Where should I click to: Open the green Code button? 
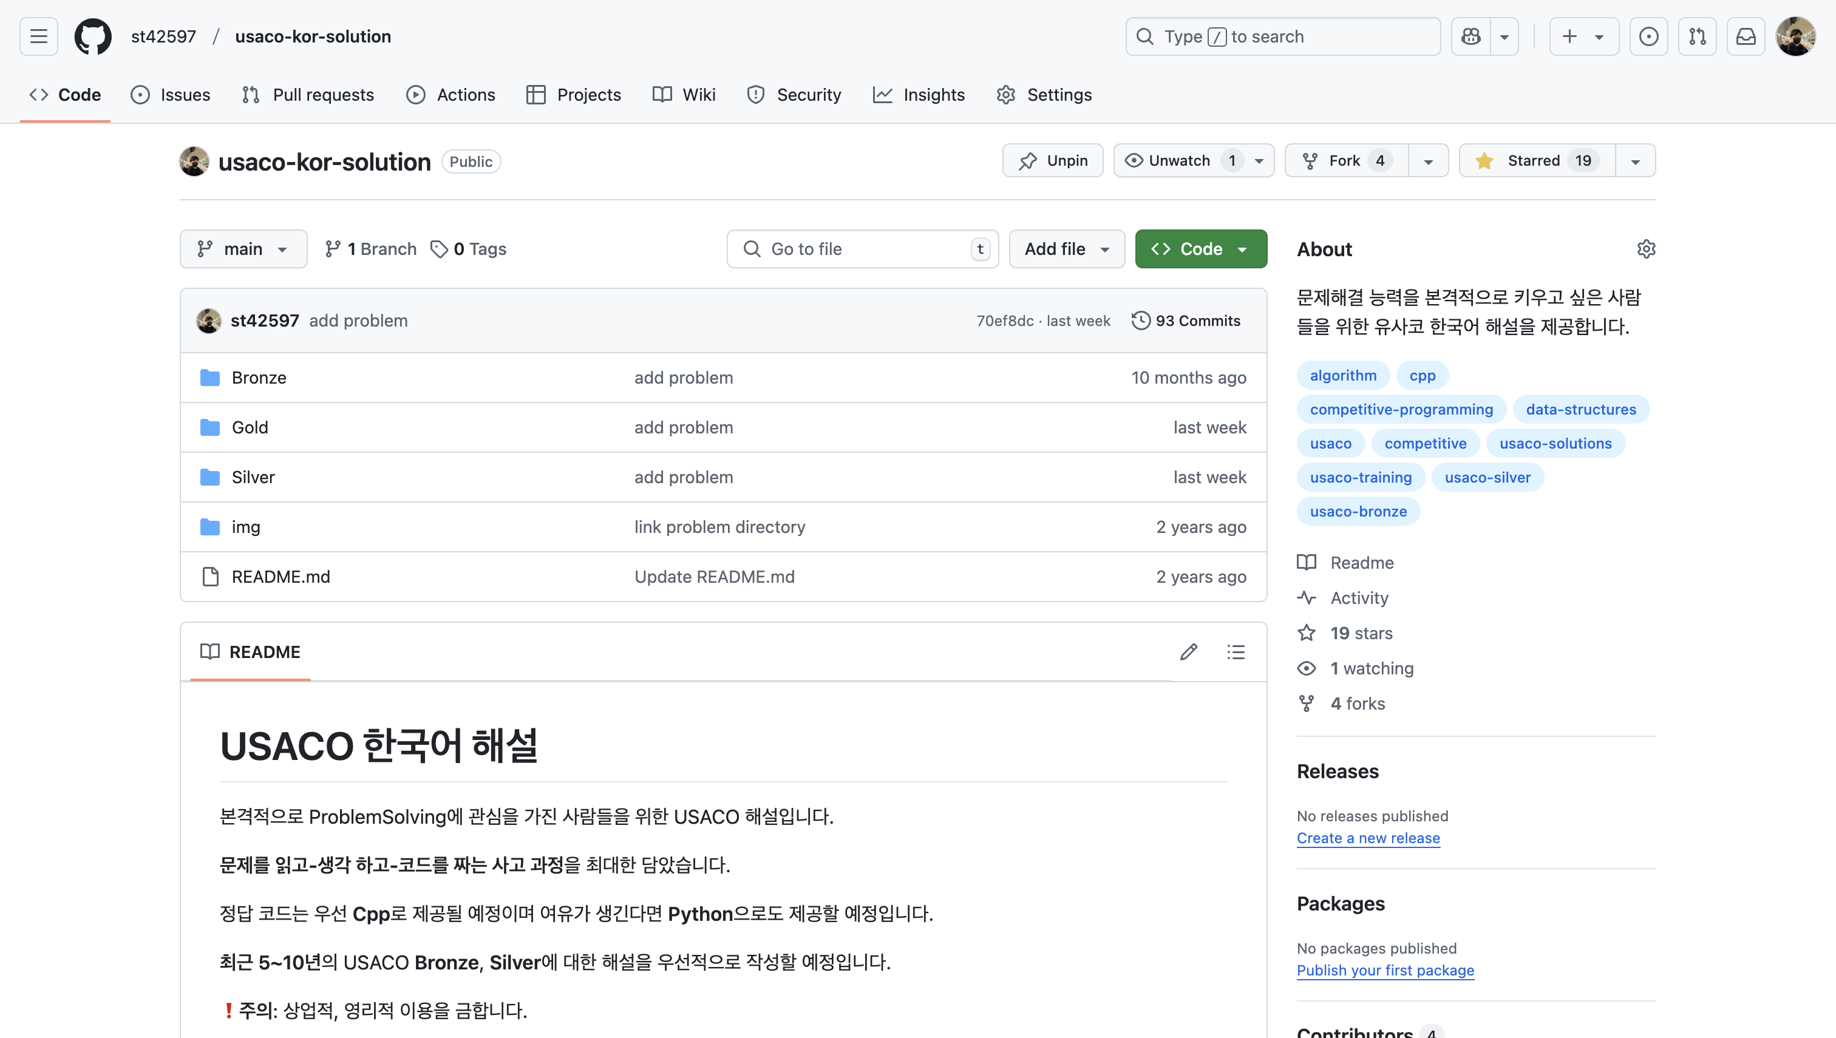[x=1201, y=249]
